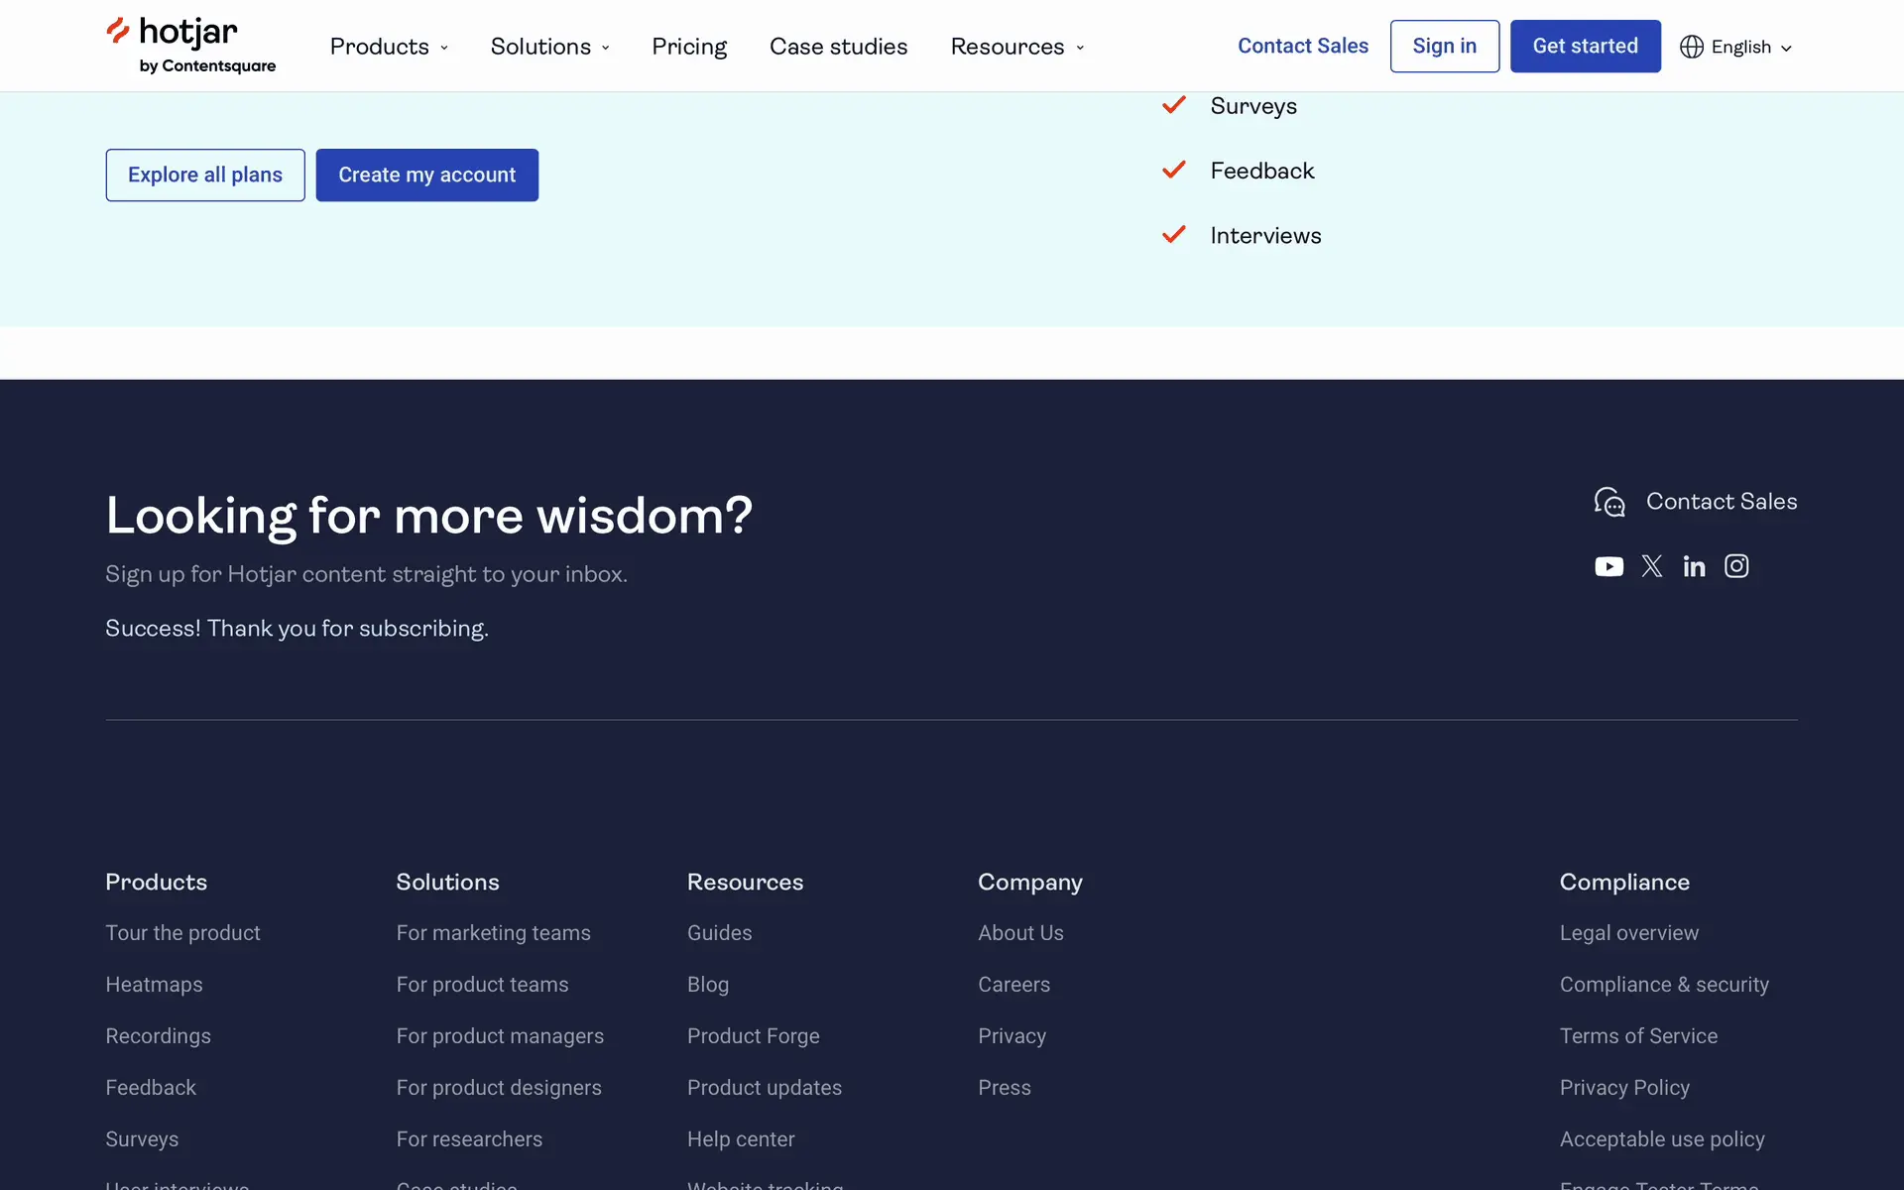The height and width of the screenshot is (1190, 1904).
Task: Expand the Solutions dropdown menu
Action: pos(549,47)
